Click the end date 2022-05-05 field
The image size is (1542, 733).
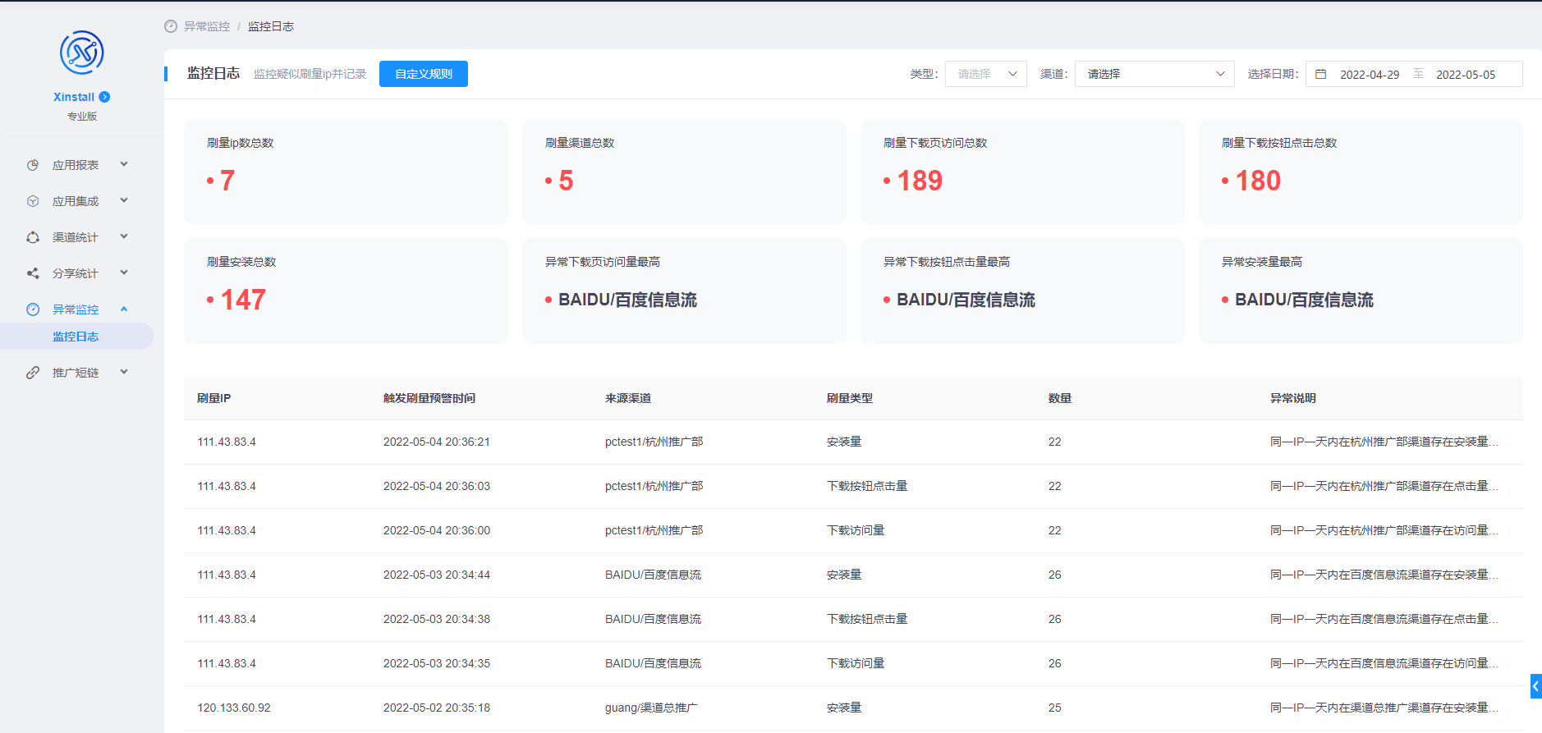1465,75
